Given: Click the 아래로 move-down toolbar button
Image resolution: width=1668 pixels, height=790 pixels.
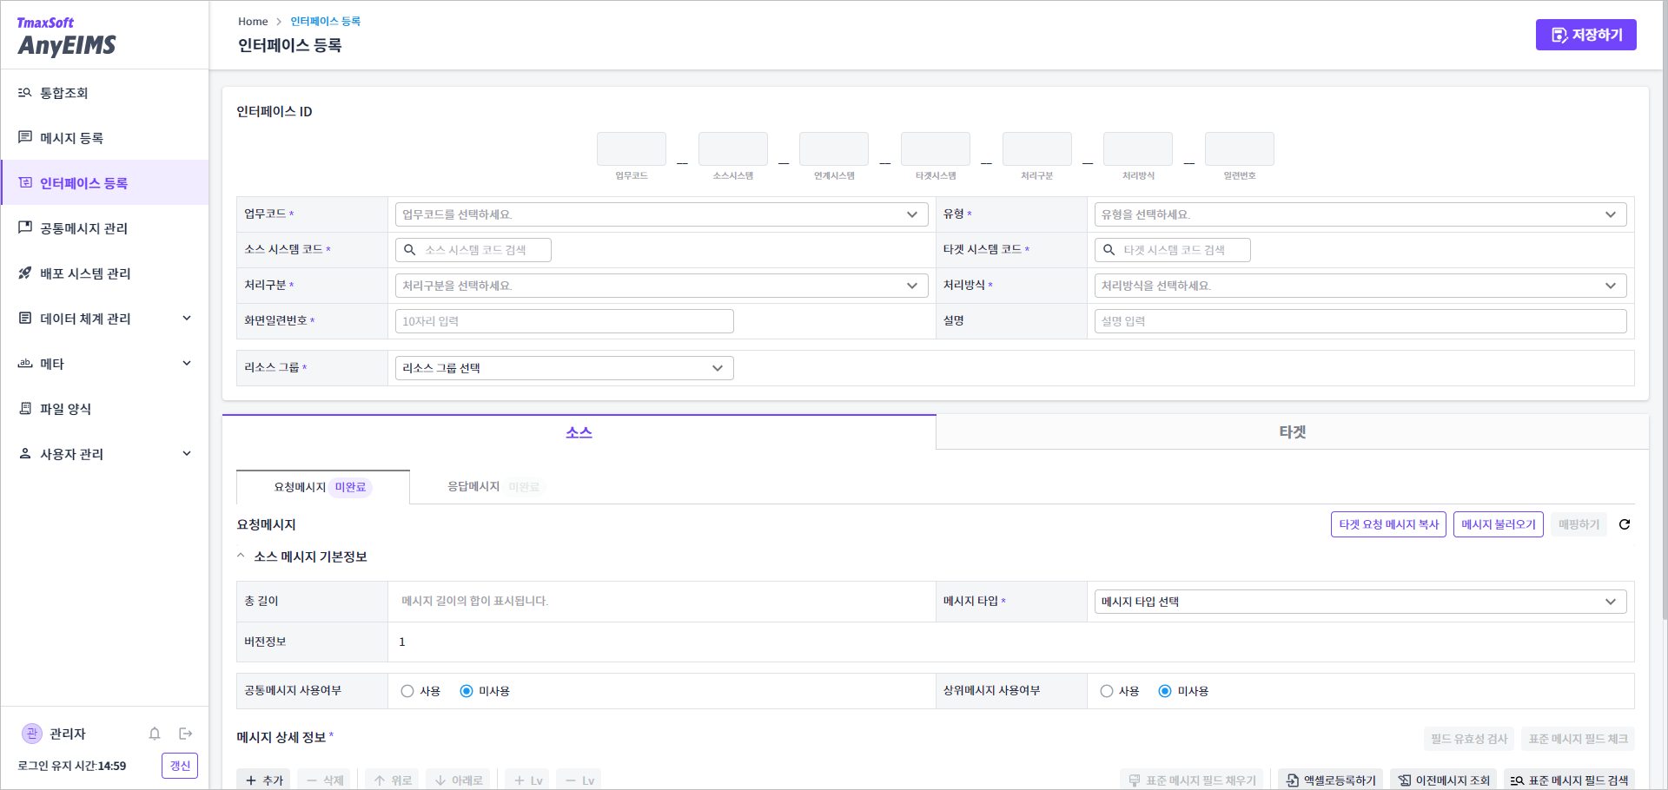Looking at the screenshot, I should coord(458,780).
